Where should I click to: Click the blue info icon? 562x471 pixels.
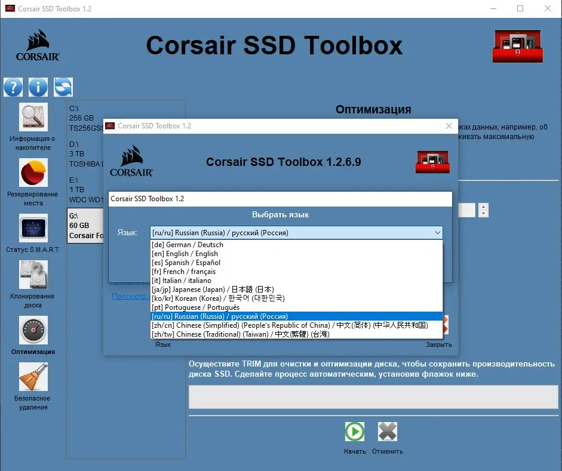38,87
